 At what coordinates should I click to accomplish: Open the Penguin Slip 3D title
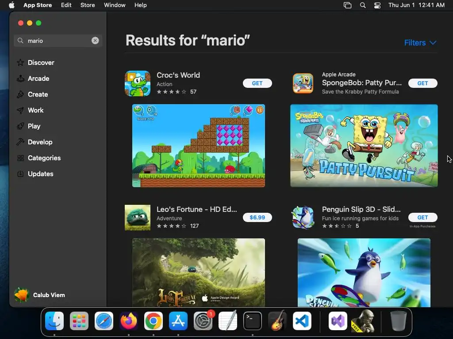(361, 209)
